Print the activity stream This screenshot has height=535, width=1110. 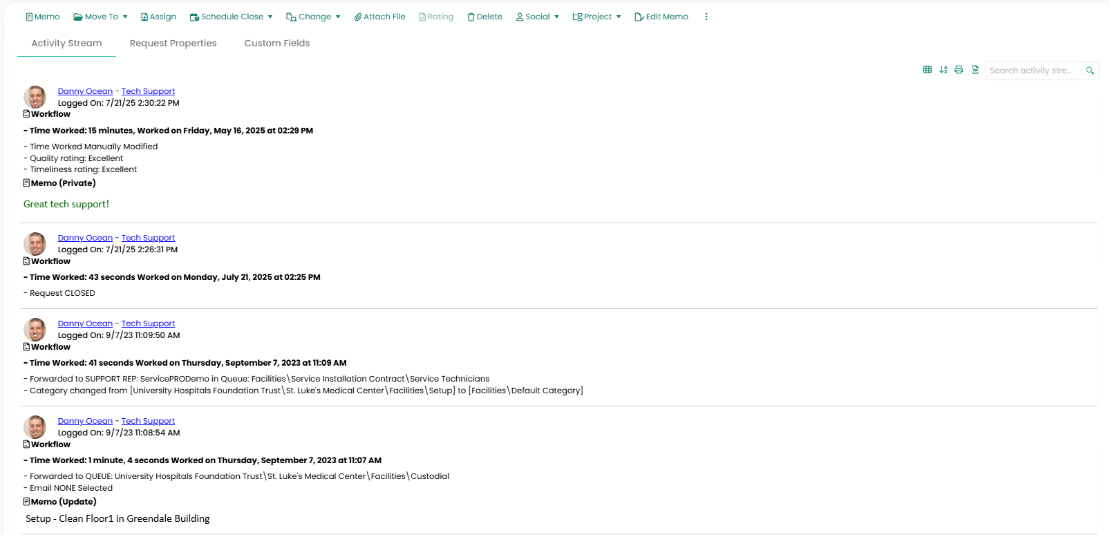(x=959, y=70)
